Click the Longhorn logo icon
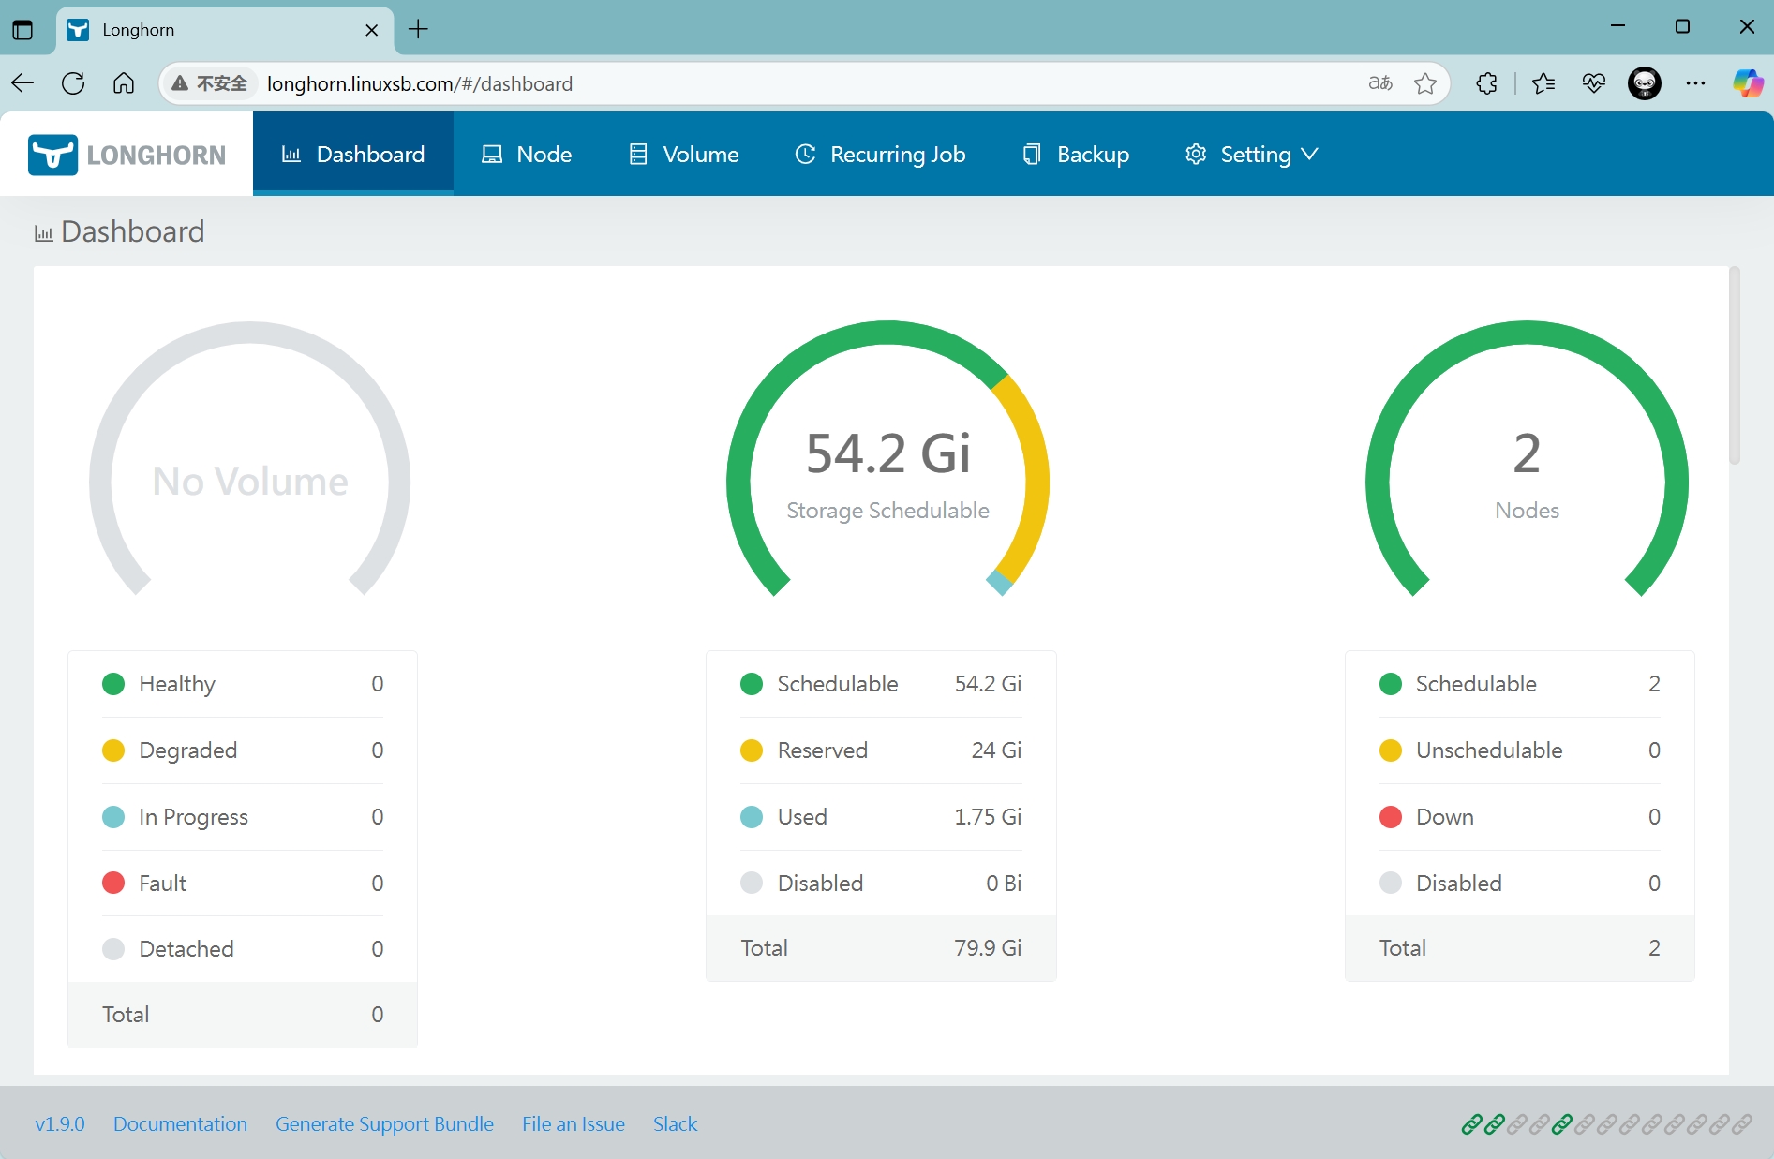Screen dimensions: 1774x1159 (x=52, y=155)
